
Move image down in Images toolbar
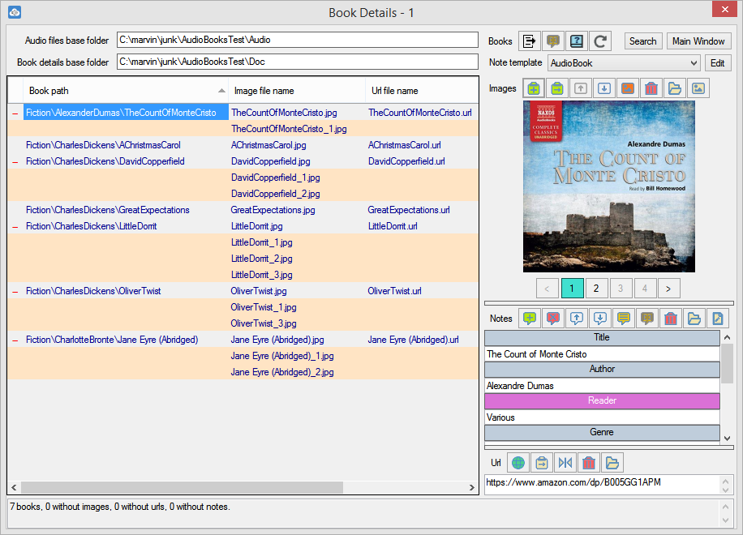pos(604,88)
